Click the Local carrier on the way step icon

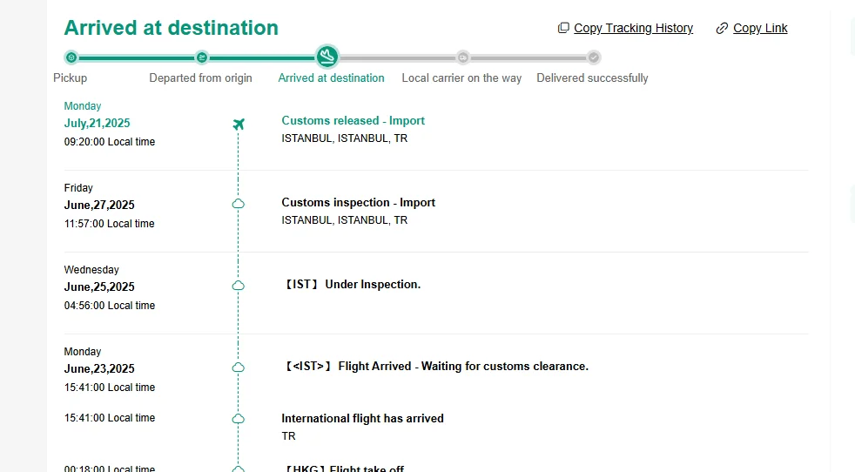click(463, 57)
